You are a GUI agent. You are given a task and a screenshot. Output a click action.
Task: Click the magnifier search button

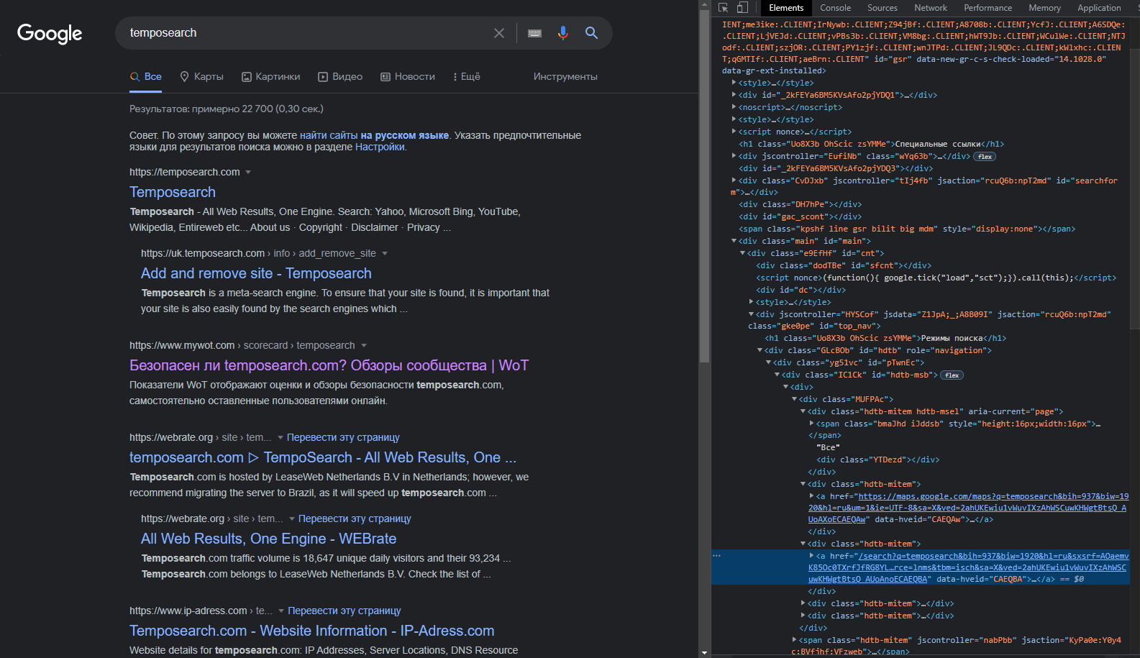(591, 33)
